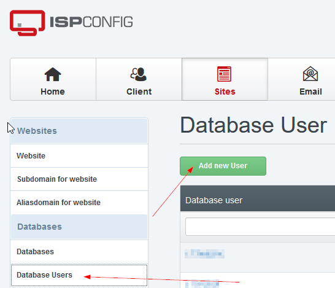
Task: Click the ISPConfig logo
Action: click(x=71, y=23)
